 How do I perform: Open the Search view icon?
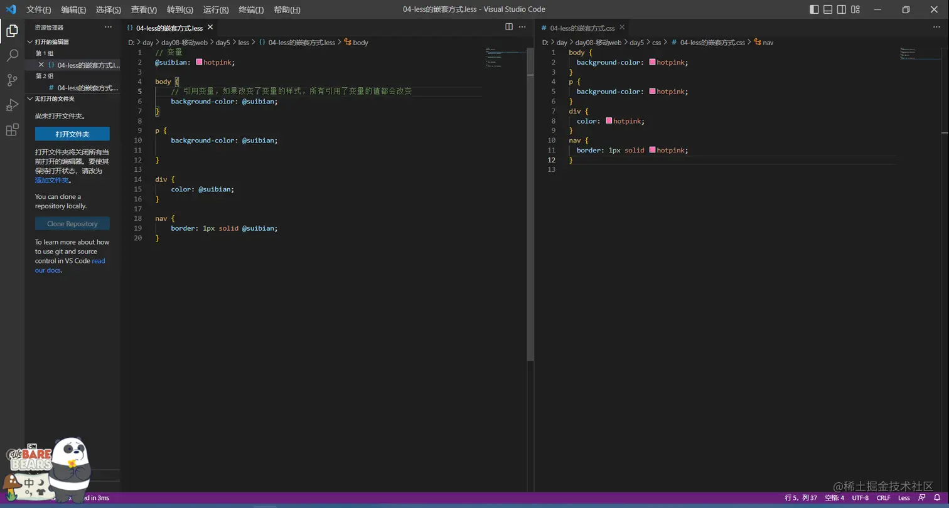pyautogui.click(x=12, y=56)
